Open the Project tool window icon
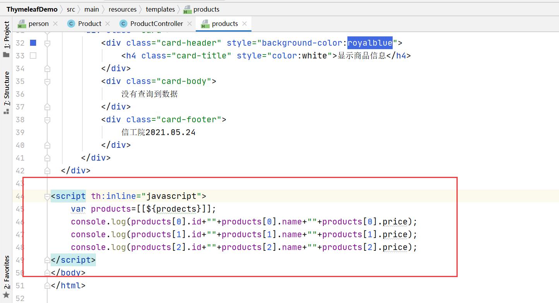Image resolution: width=559 pixels, height=303 pixels. point(6,55)
